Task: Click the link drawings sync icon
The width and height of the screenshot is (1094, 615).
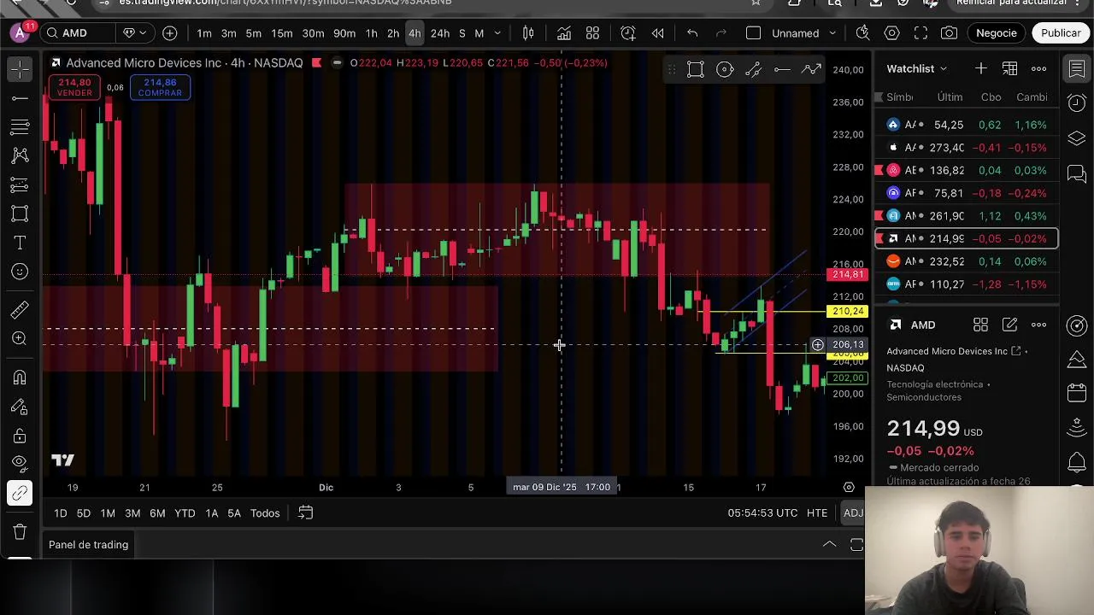Action: click(x=20, y=493)
